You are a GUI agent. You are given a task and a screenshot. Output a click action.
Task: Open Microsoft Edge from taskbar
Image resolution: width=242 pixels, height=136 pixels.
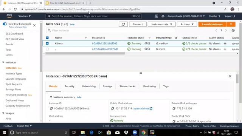(x=92, y=133)
